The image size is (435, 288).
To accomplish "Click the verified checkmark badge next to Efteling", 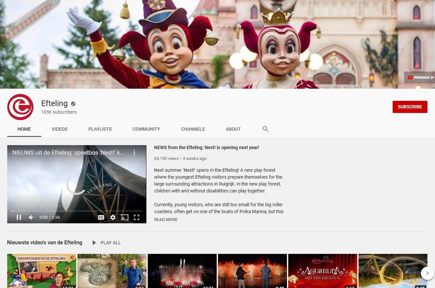I will [x=73, y=104].
